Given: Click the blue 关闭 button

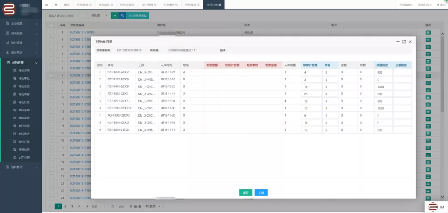Looking at the screenshot, I should coord(261,193).
